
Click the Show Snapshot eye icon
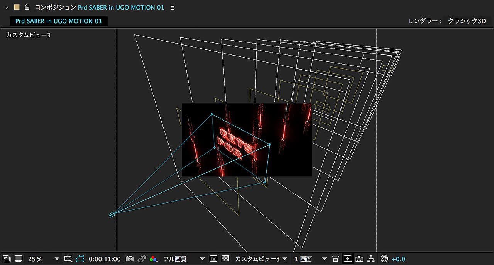(x=142, y=258)
